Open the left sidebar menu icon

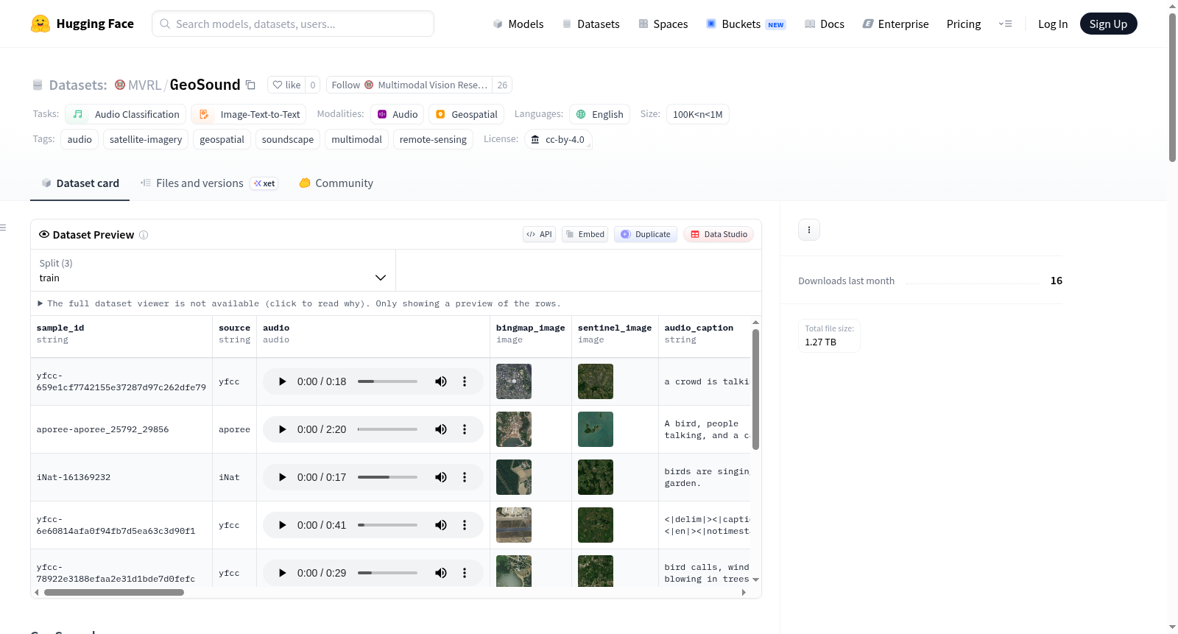(x=3, y=228)
